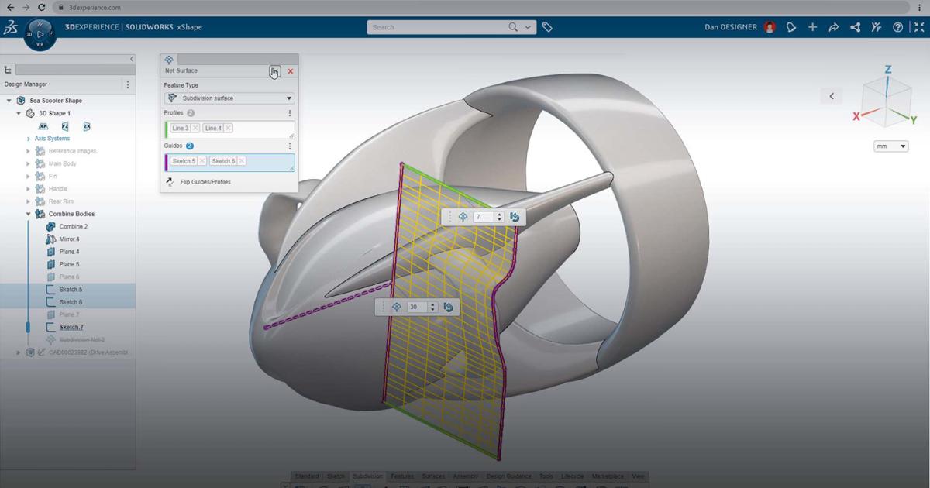Select the tag icon next to search
The height and width of the screenshot is (488, 930).
[547, 26]
